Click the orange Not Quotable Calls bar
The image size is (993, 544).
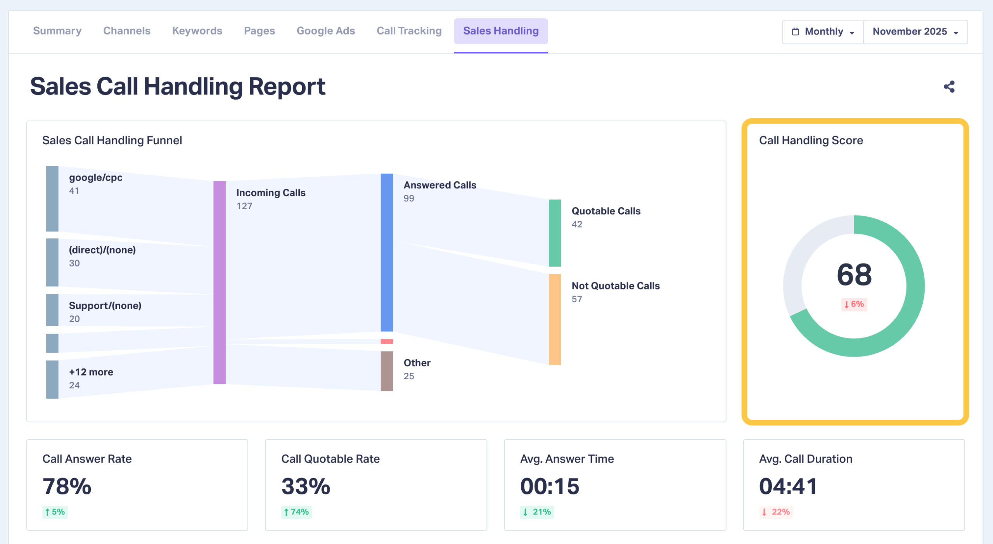click(554, 319)
